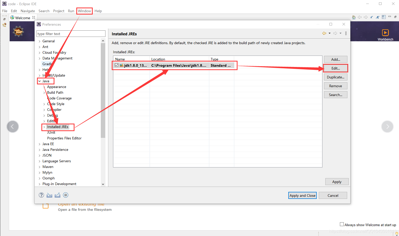The image size is (399, 236).
Task: Go back in Preferences page history
Action: pyautogui.click(x=324, y=33)
